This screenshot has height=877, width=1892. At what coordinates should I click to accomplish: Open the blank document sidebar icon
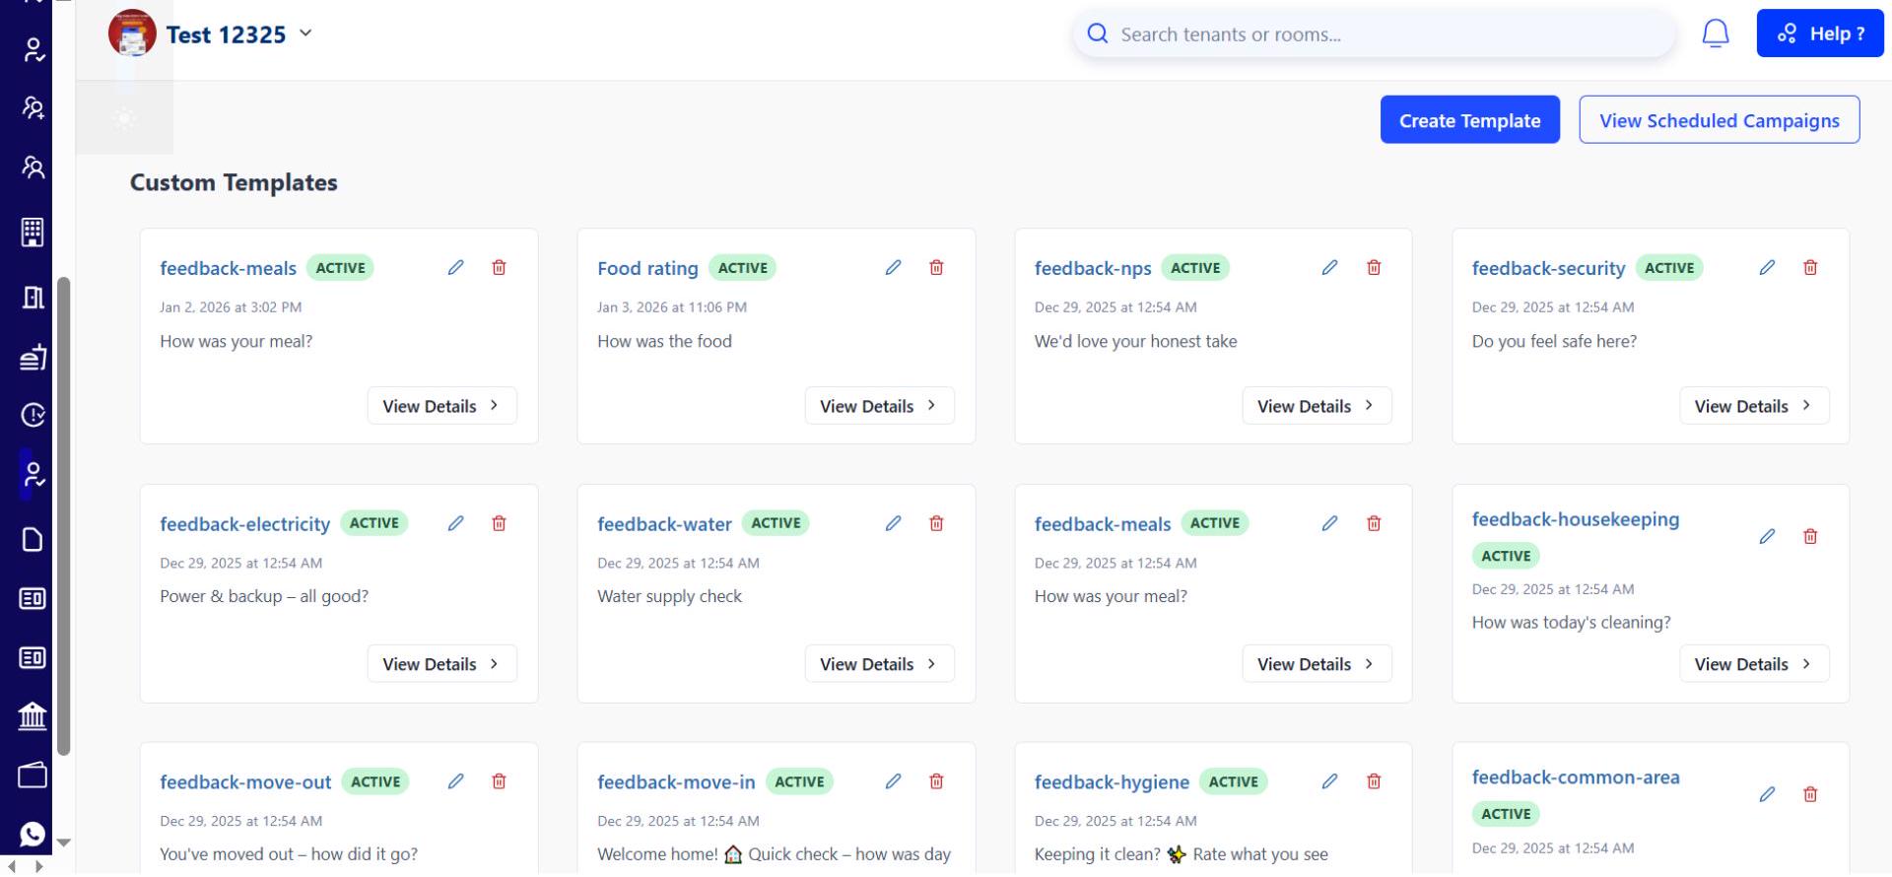coord(33,539)
